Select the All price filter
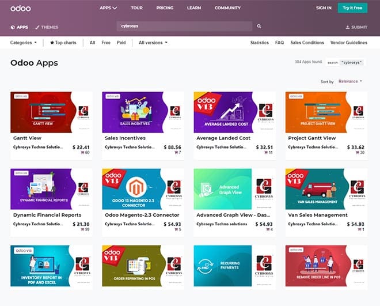Image resolution: width=380 pixels, height=306 pixels. 92,43
